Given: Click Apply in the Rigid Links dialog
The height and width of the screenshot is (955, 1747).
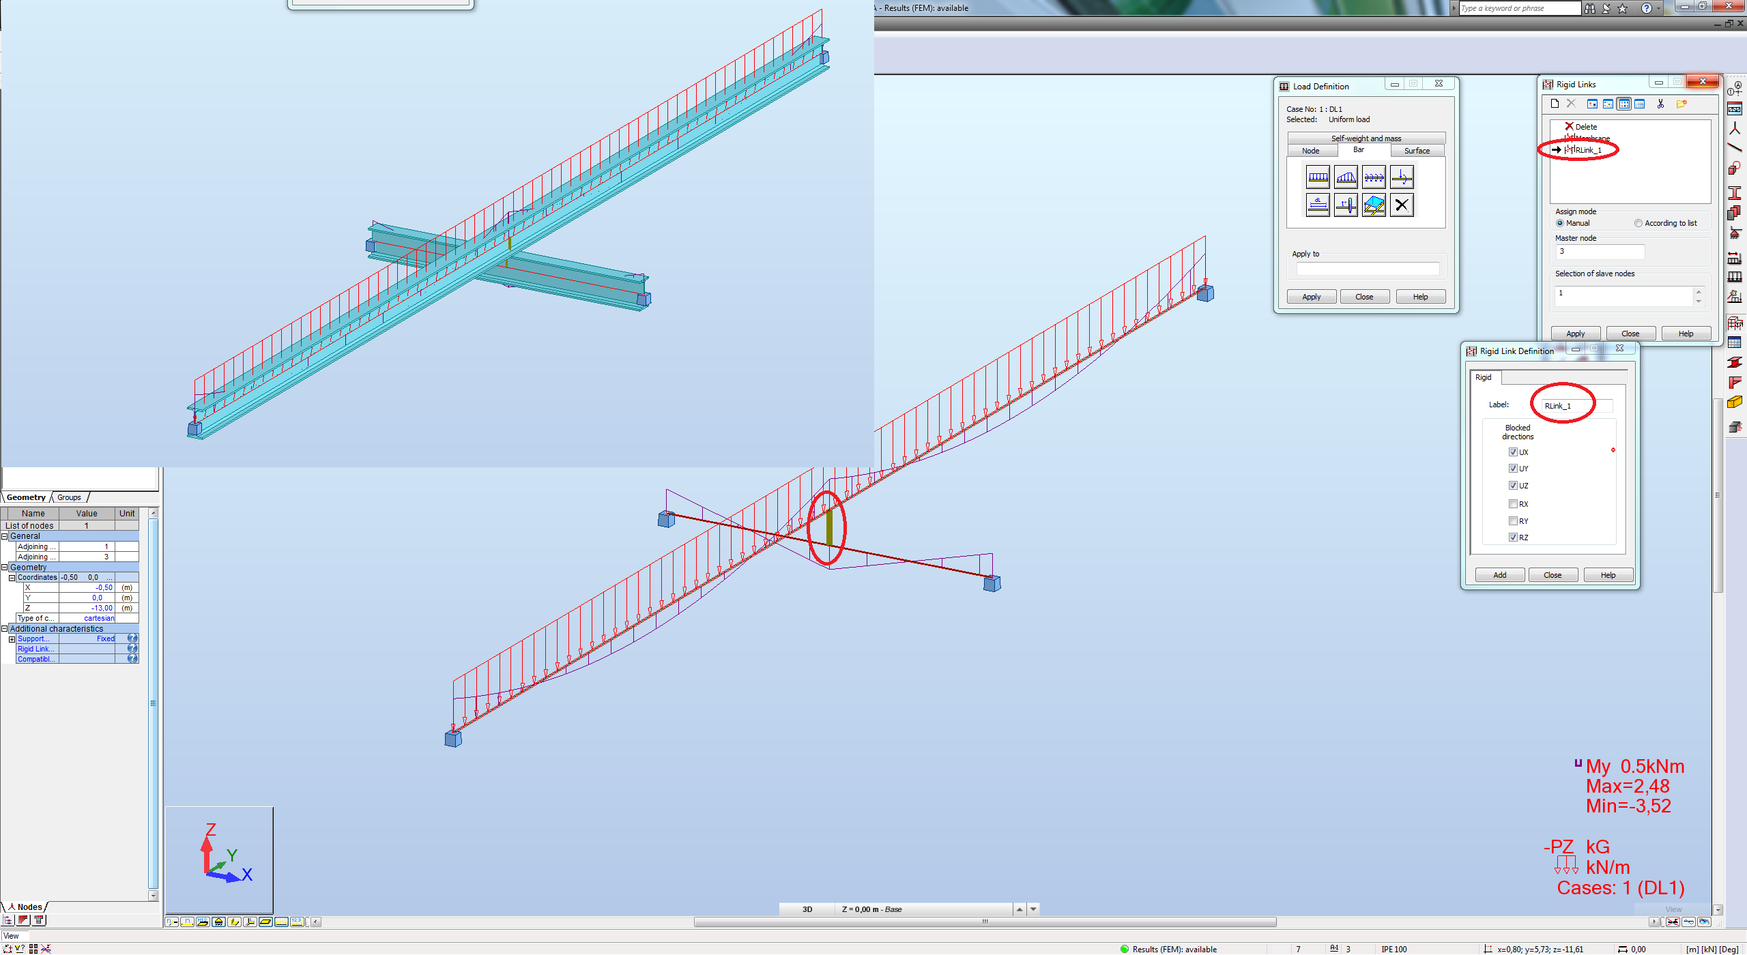Looking at the screenshot, I should (1575, 333).
